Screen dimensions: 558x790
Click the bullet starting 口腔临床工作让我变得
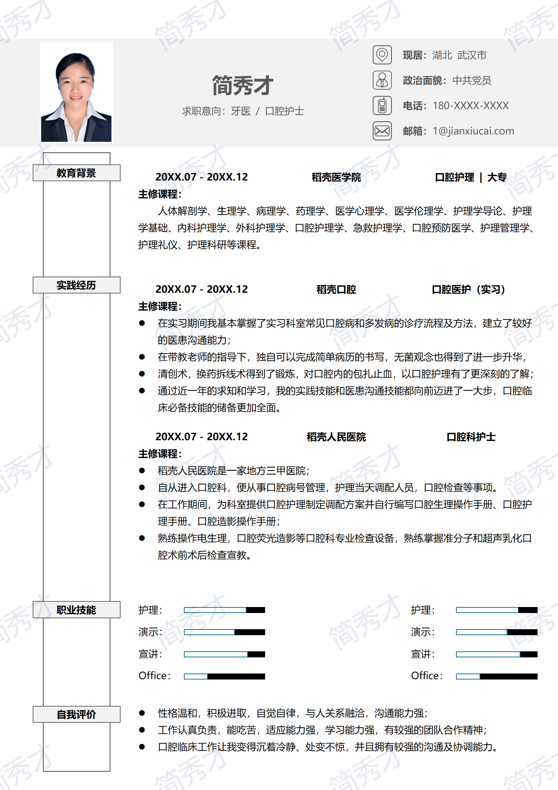point(328,747)
